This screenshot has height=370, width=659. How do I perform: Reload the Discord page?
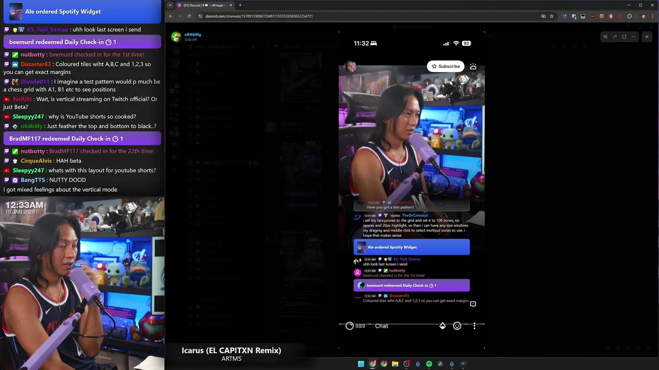[x=189, y=16]
